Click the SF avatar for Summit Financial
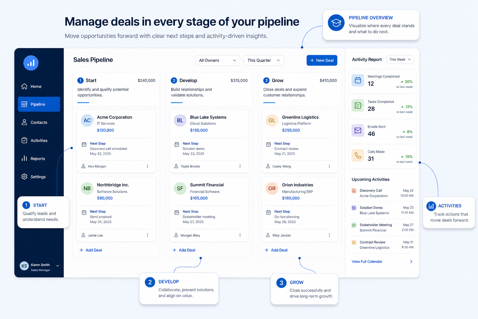The height and width of the screenshot is (319, 478). [180, 188]
